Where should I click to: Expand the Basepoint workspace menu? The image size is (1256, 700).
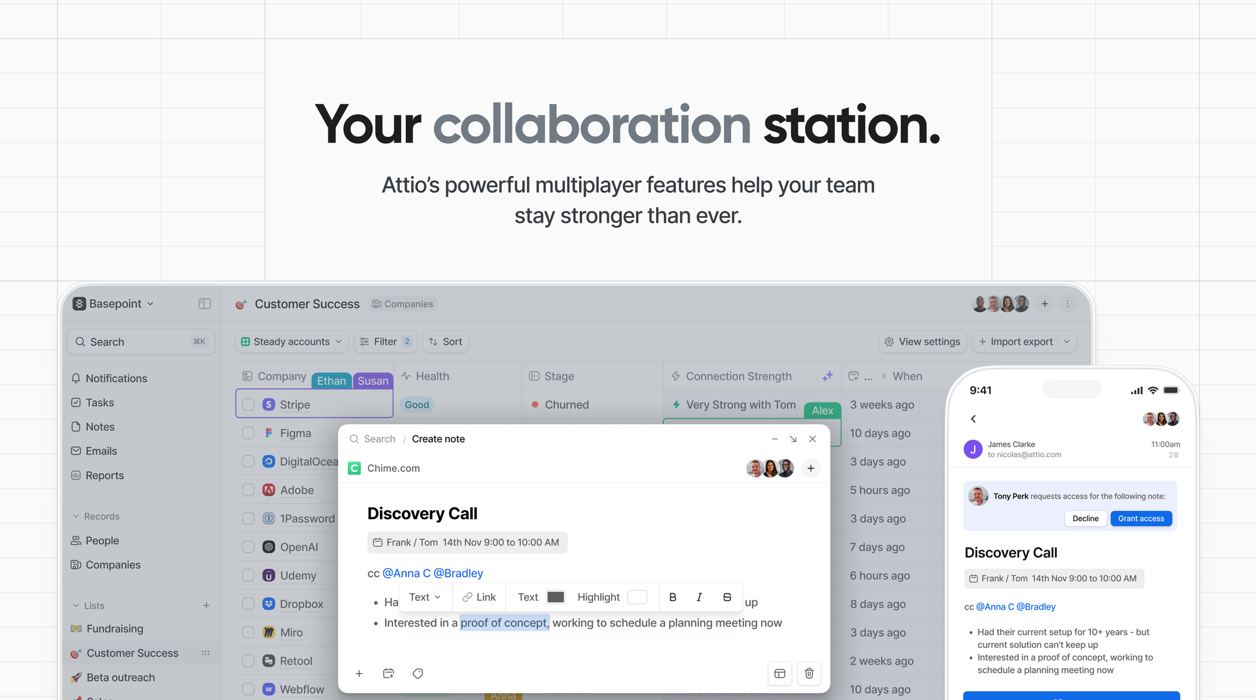[x=114, y=304]
